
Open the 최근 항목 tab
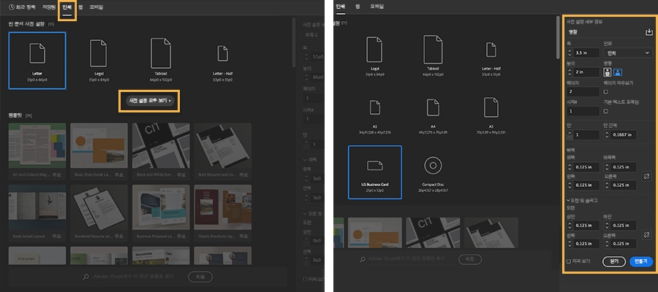coord(23,7)
